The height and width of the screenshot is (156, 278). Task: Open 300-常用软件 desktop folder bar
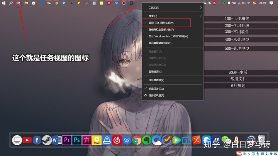pyautogui.click(x=241, y=32)
